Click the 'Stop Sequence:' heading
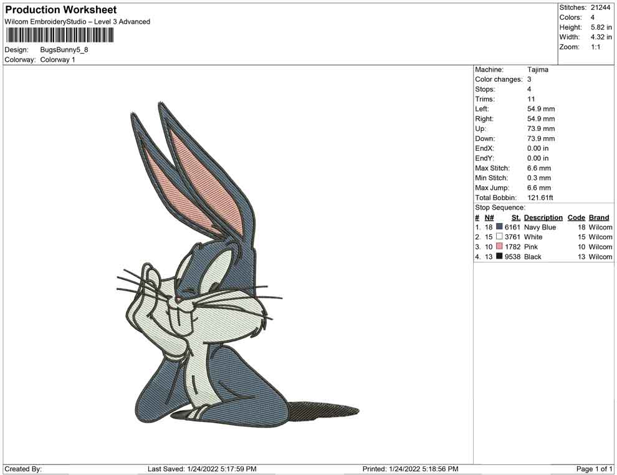 [500, 208]
